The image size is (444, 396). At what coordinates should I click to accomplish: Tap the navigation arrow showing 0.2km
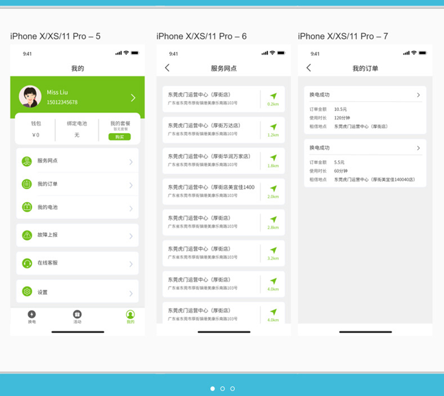[273, 97]
